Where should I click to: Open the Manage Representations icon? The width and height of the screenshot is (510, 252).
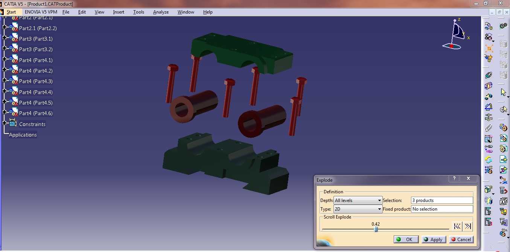click(x=504, y=222)
